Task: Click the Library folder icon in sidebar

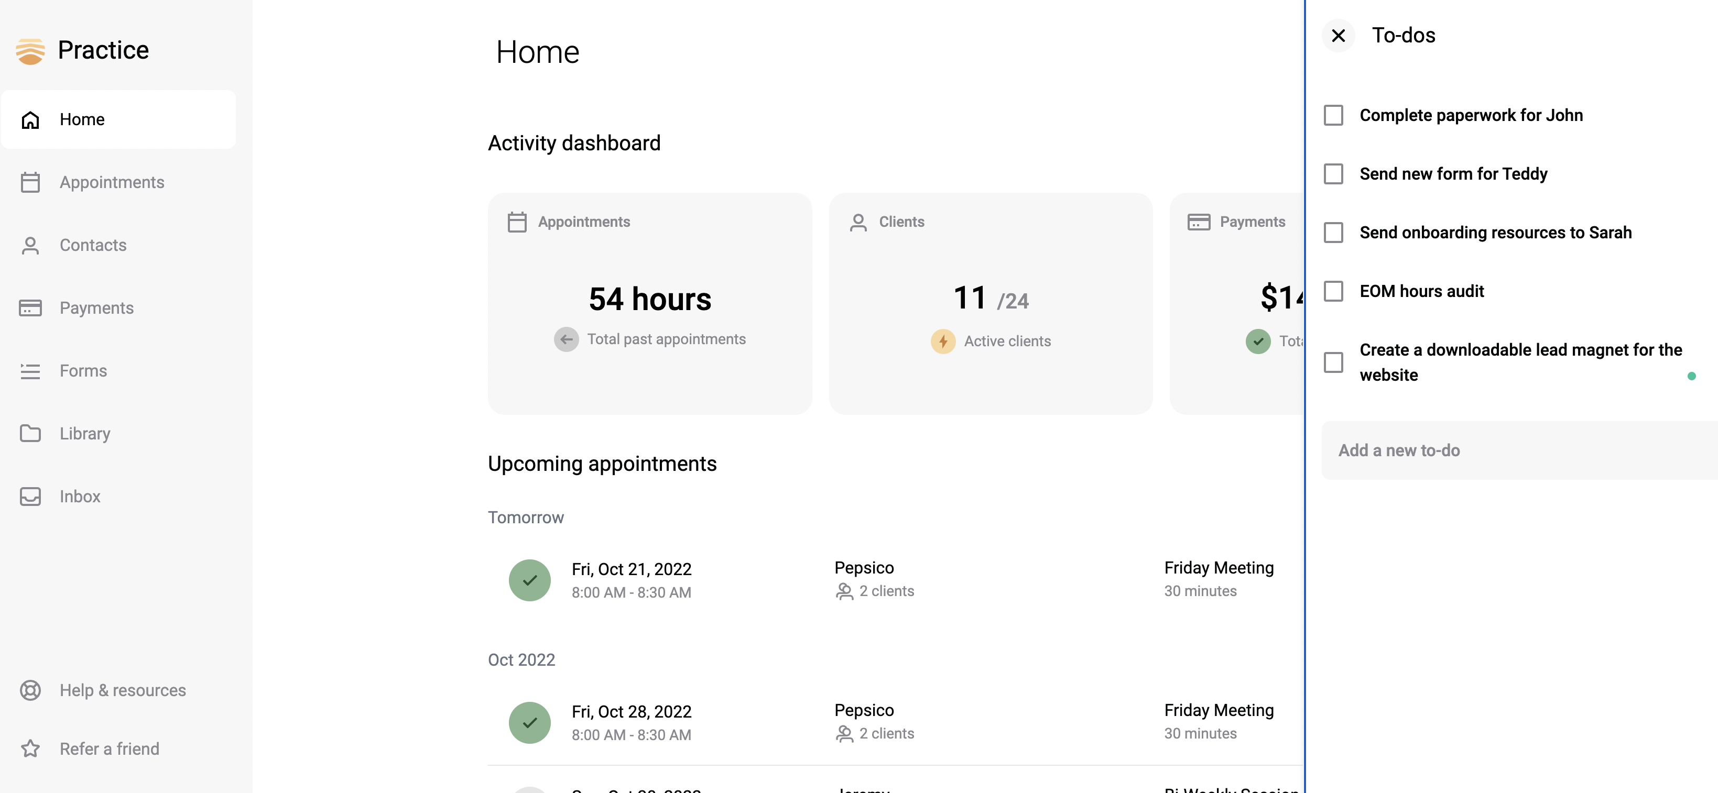Action: [31, 434]
